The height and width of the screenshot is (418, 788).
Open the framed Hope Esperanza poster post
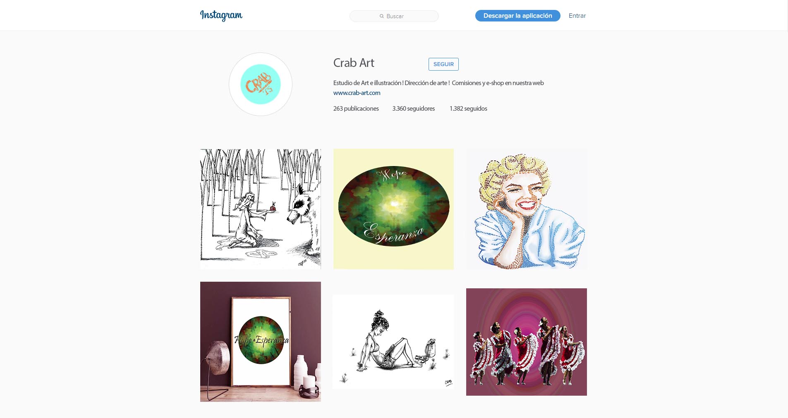(x=261, y=342)
